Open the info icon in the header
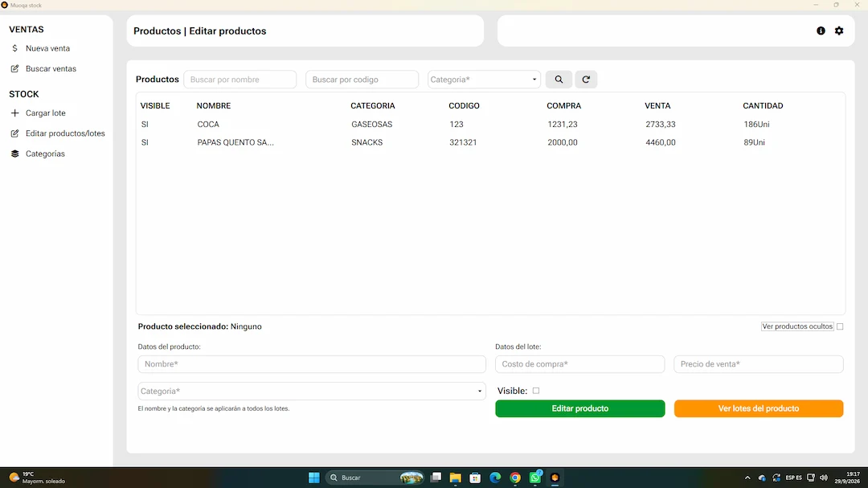The width and height of the screenshot is (868, 488). click(821, 31)
